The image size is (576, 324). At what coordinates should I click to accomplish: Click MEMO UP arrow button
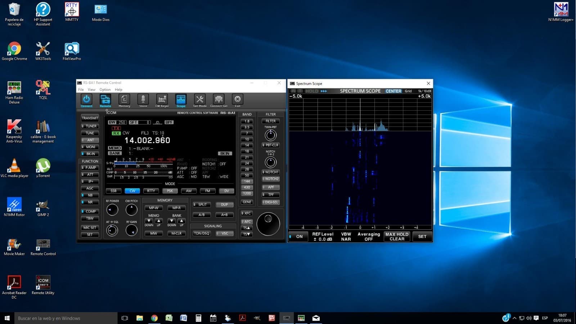click(x=158, y=221)
